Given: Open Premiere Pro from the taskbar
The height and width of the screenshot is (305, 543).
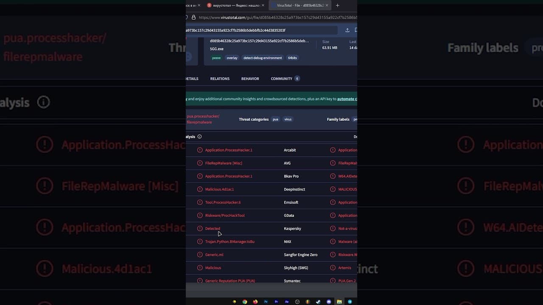Looking at the screenshot, I should pyautogui.click(x=277, y=302).
